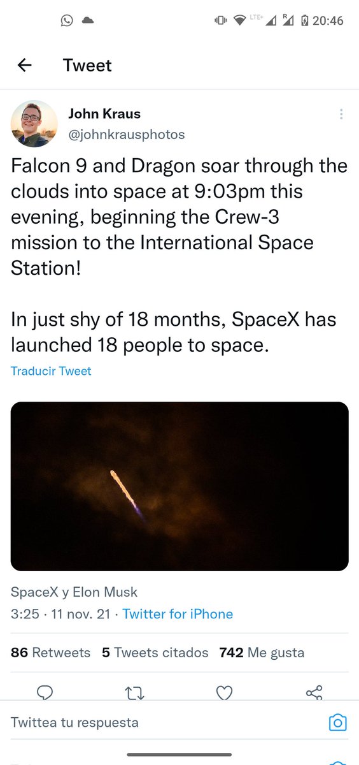View the 86 Retweets list

(51, 652)
